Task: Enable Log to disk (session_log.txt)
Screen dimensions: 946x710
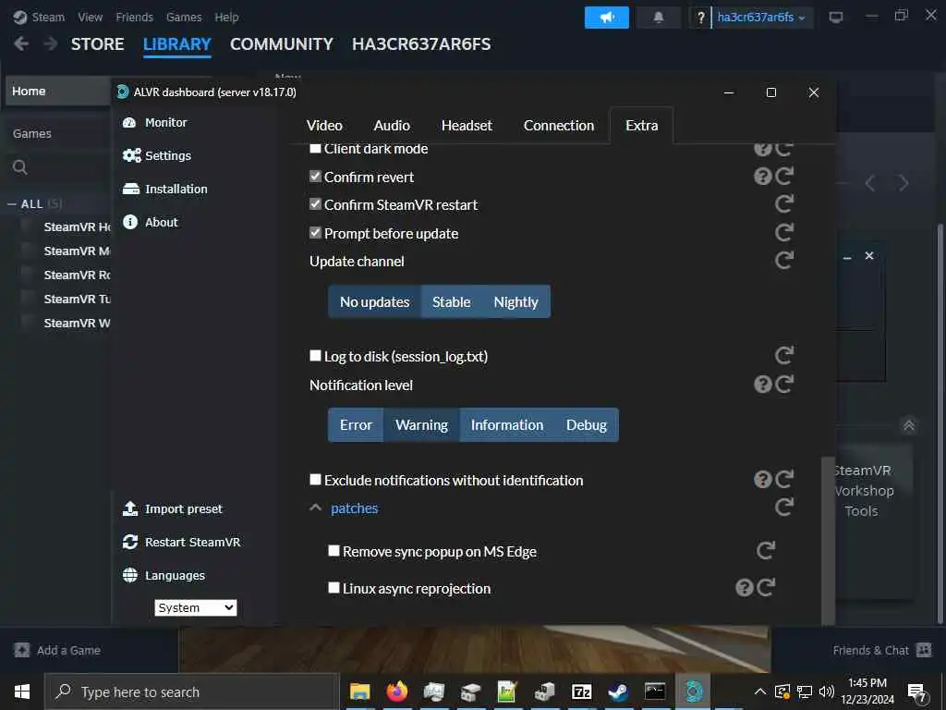Action: click(315, 356)
